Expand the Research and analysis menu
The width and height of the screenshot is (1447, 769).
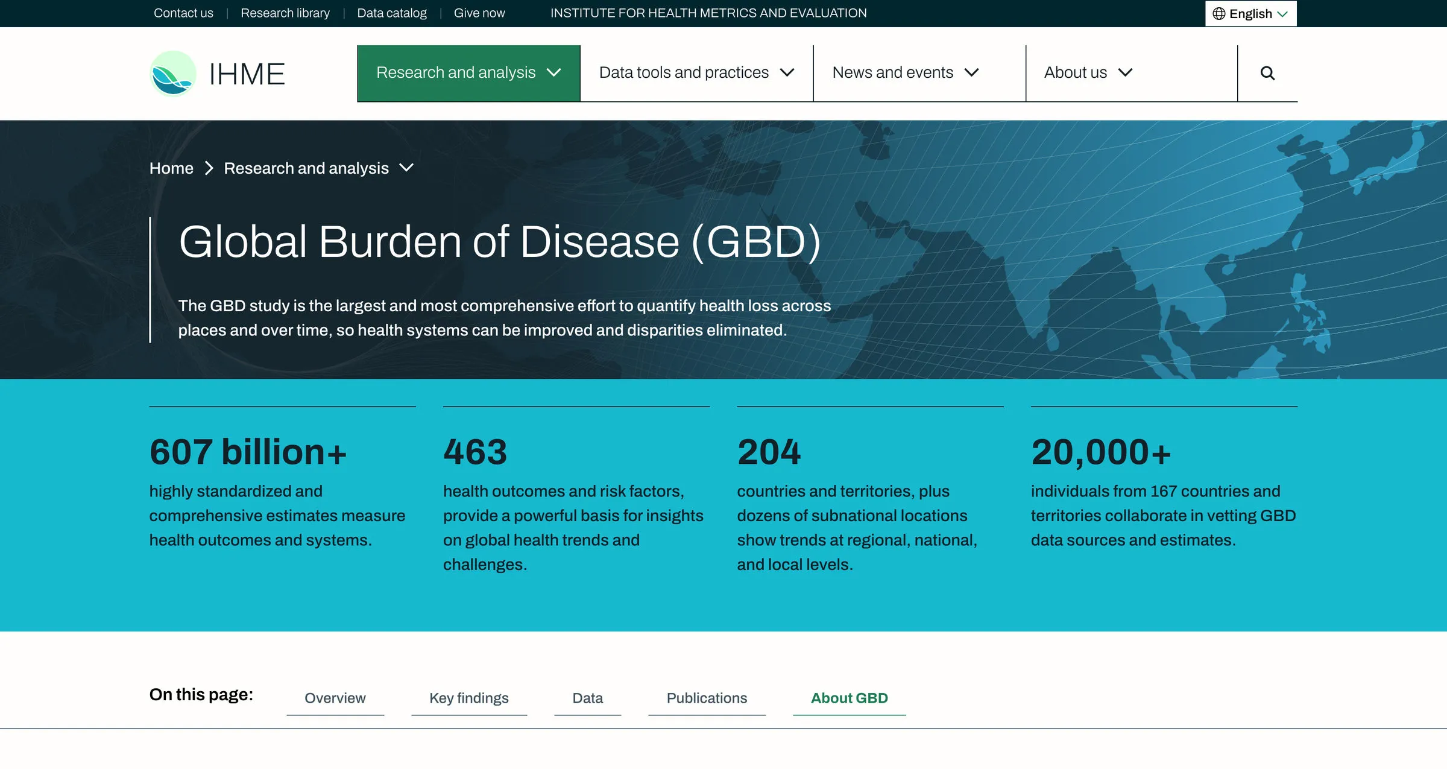468,73
